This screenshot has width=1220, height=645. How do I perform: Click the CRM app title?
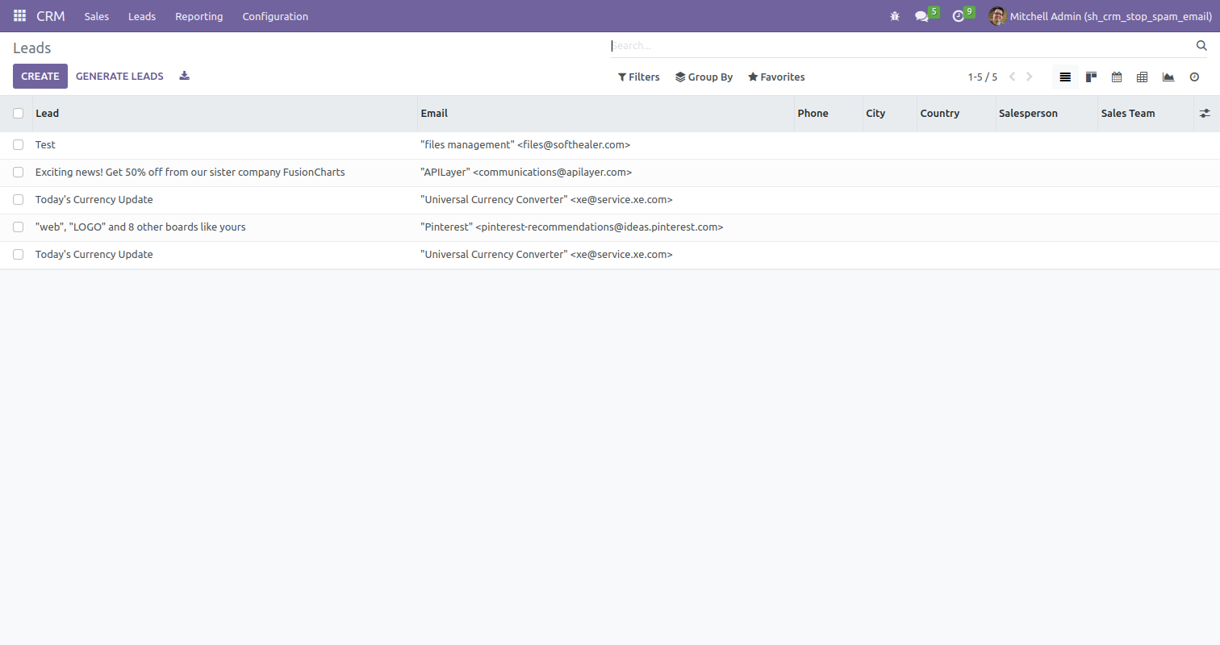51,16
